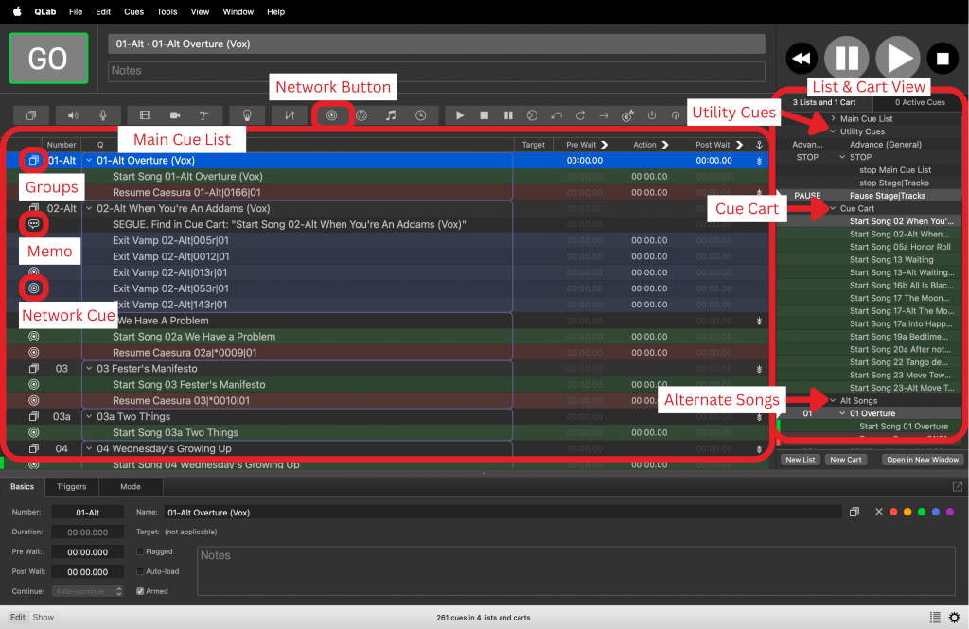Expand Main Cue List in the sidebar
Image resolution: width=969 pixels, height=629 pixels.
pos(833,118)
